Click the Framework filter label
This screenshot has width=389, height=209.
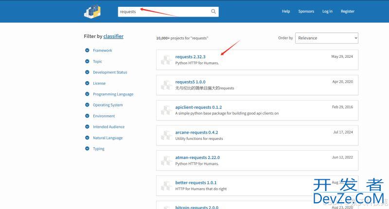pos(103,51)
